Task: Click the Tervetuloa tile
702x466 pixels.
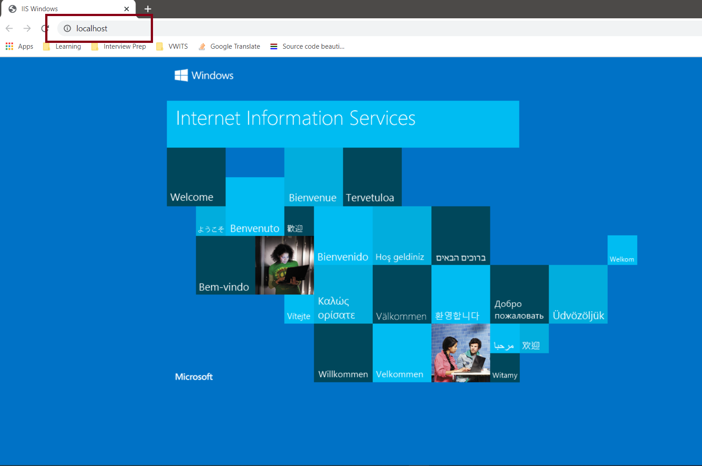Action: pos(372,177)
